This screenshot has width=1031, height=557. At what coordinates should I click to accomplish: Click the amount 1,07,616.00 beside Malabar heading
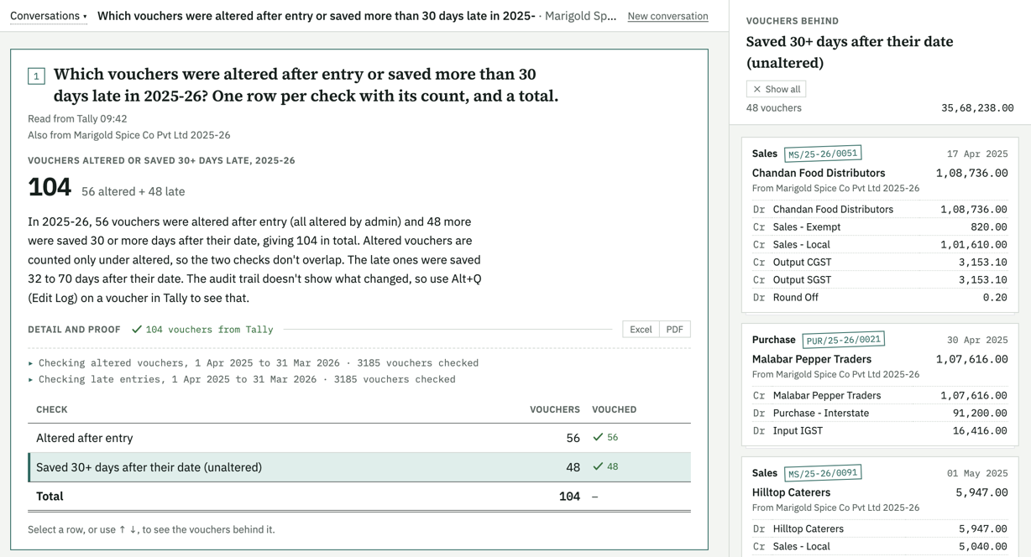[971, 359]
